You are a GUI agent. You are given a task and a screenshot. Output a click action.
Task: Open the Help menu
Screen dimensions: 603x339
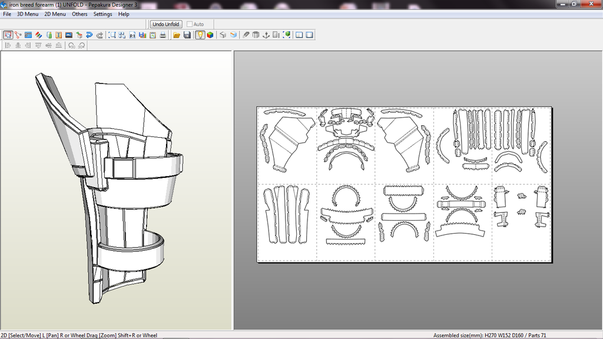click(x=124, y=14)
